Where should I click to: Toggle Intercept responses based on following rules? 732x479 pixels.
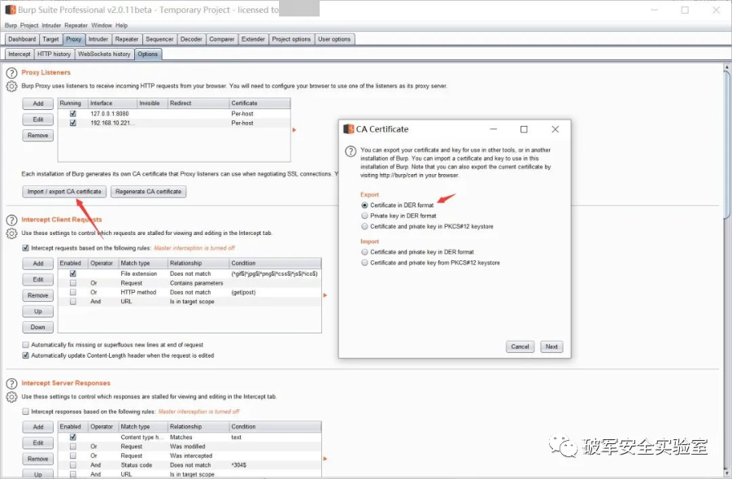click(x=26, y=412)
